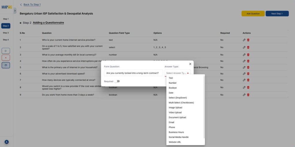This screenshot has height=147, width=295.
Task: Go to Step 4 in sidebar
Action: [6, 40]
